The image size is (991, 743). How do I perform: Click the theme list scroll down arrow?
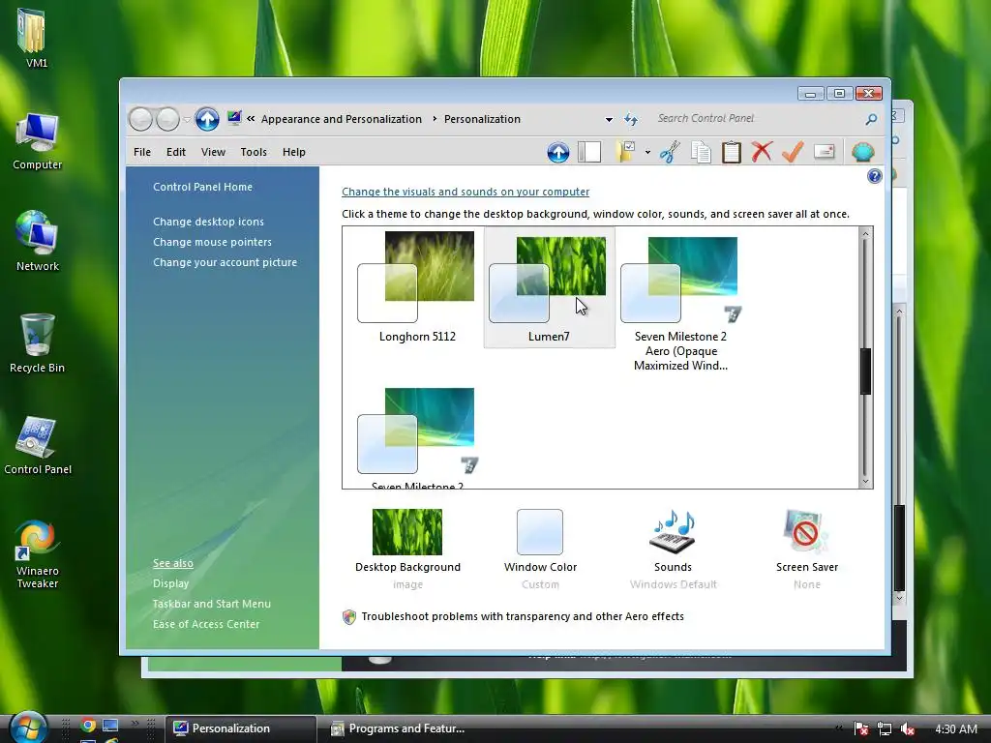pos(865,481)
